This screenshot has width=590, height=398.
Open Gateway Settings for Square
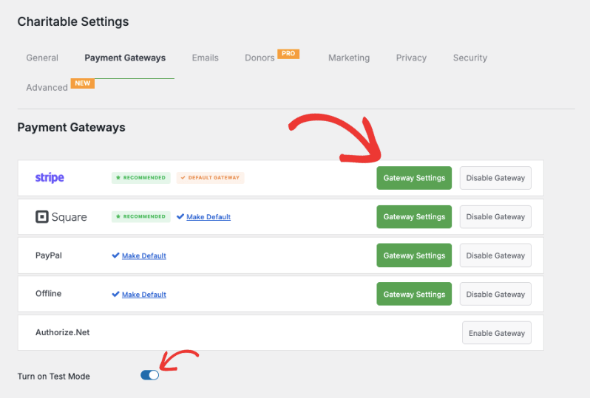click(414, 217)
